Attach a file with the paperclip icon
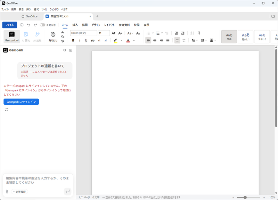Viewport: 278px width, 200px height. click(x=7, y=192)
